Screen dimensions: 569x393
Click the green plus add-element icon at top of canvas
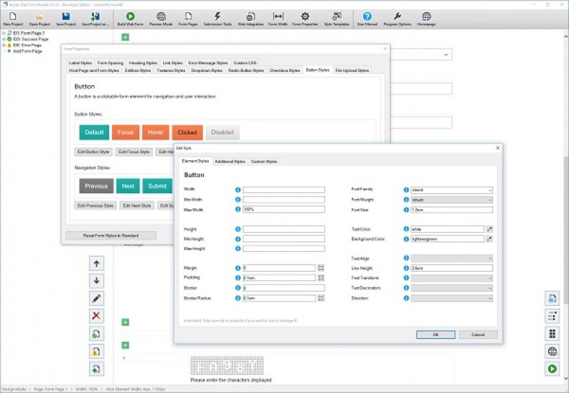pyautogui.click(x=125, y=37)
